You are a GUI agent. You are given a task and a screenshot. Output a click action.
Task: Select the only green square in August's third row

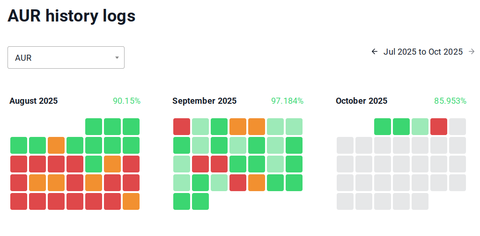[94, 164]
